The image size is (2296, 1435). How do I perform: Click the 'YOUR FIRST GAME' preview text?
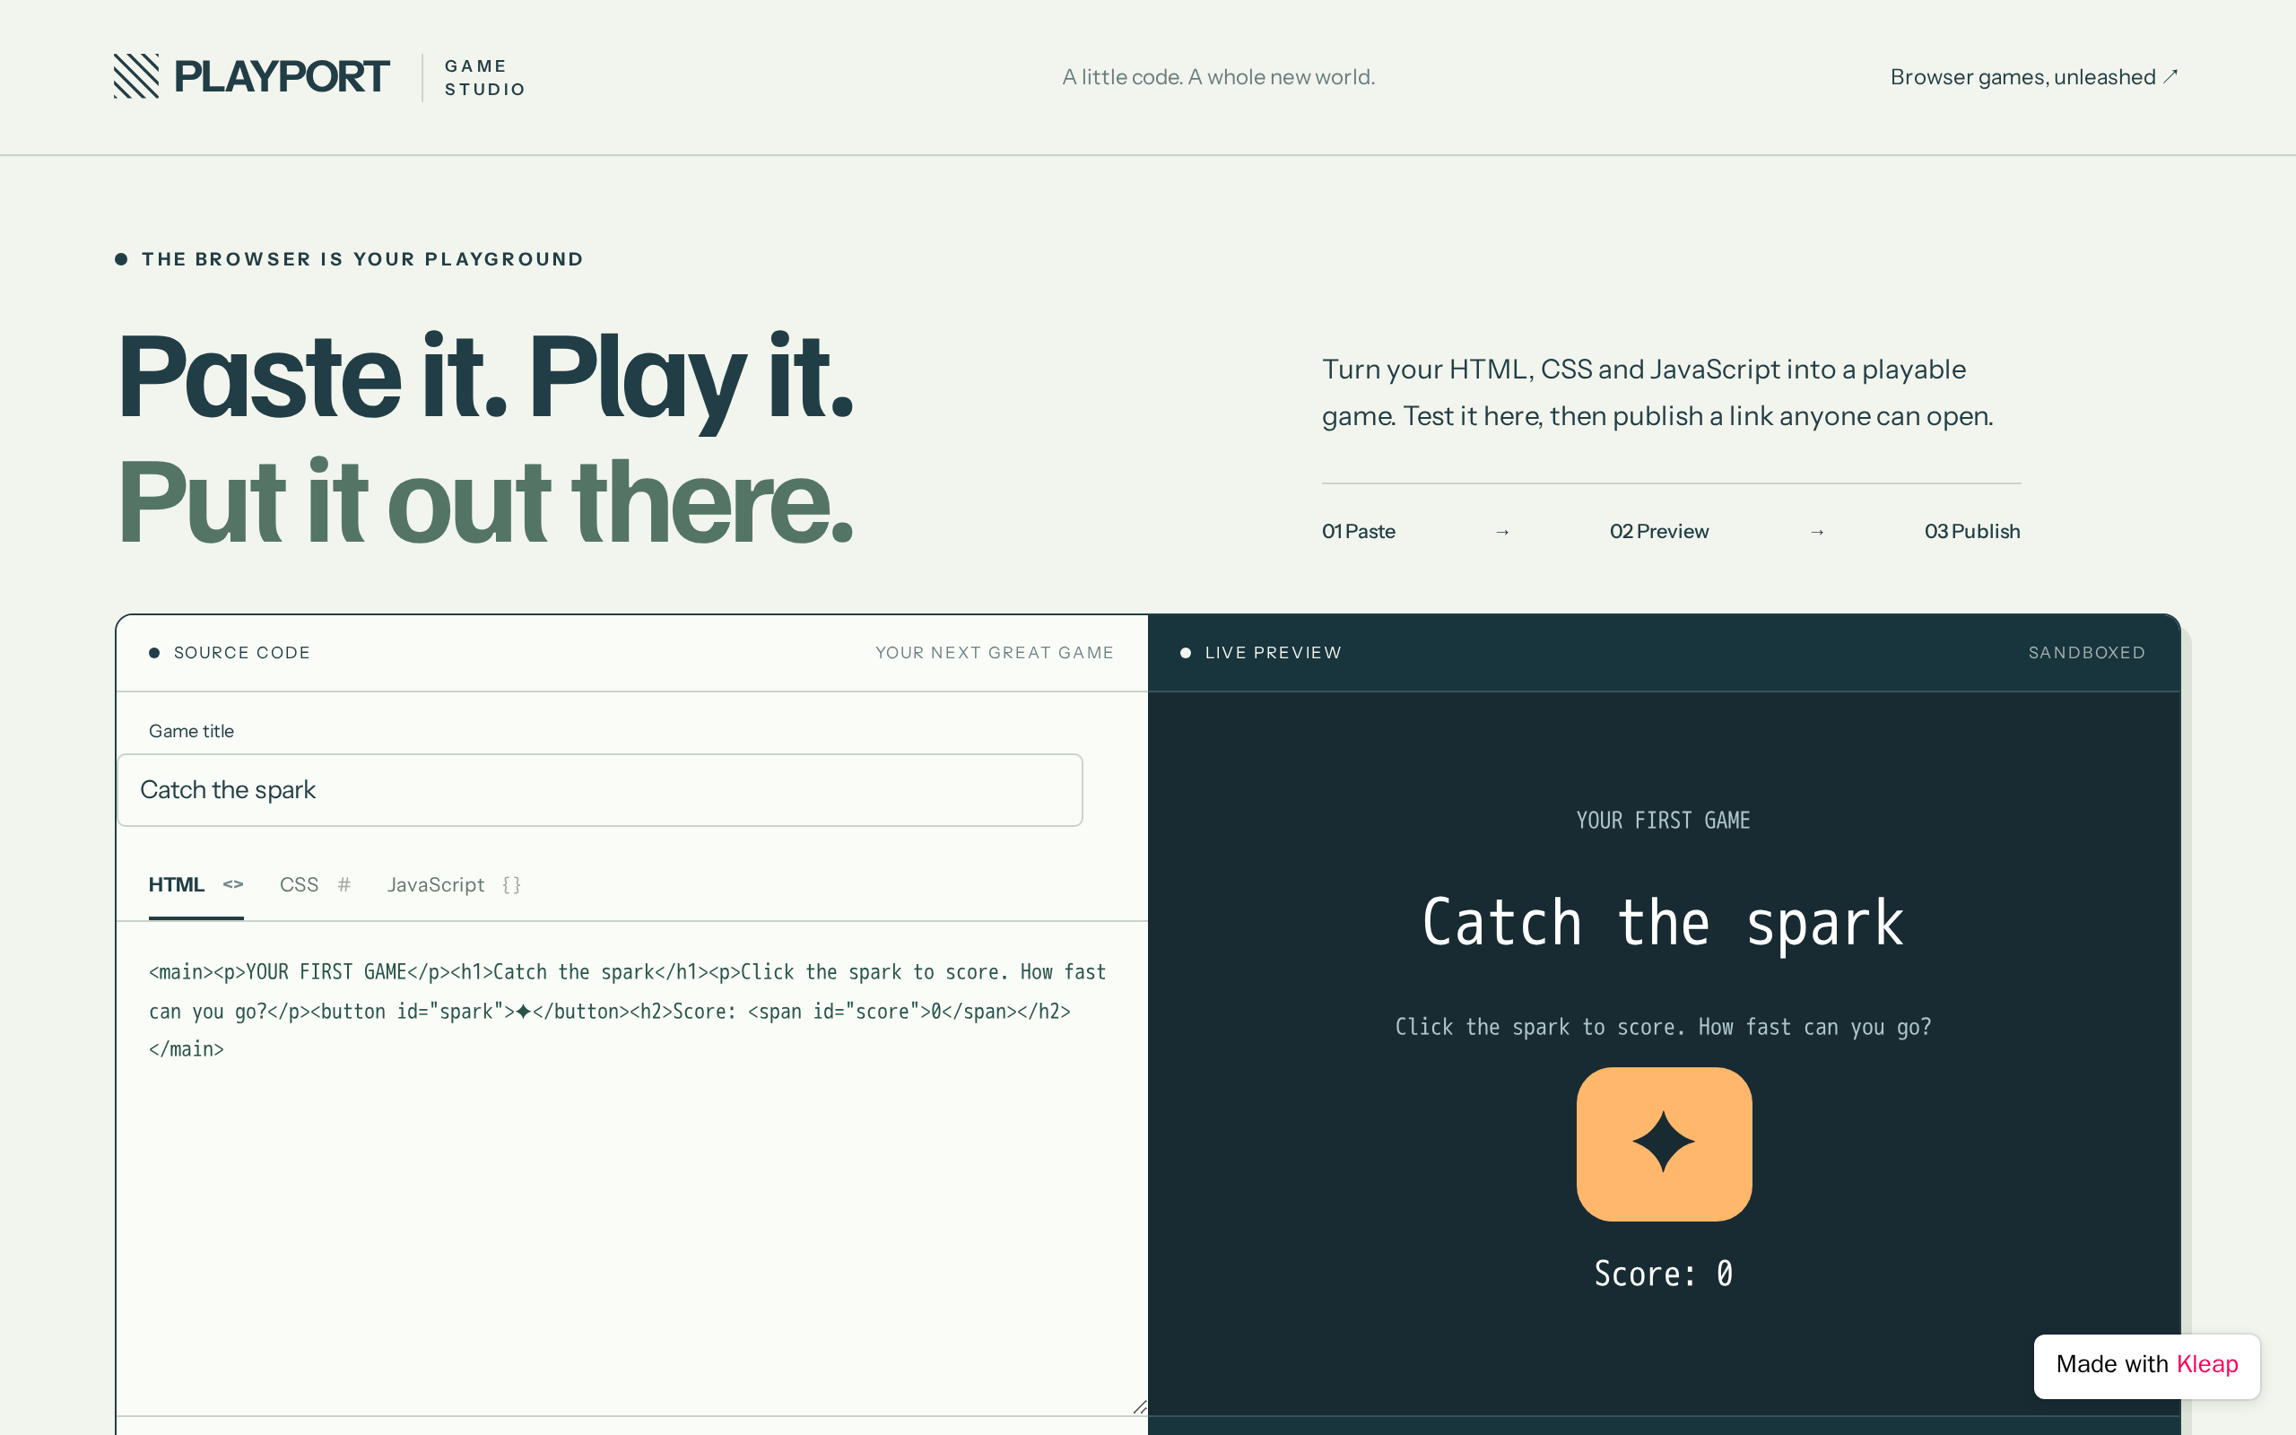click(1663, 820)
